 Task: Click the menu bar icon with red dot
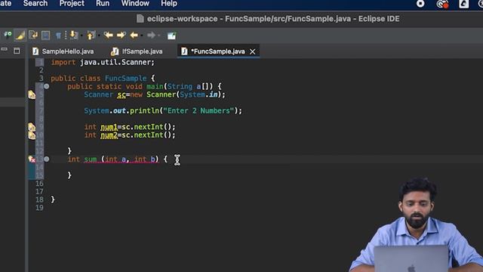[442, 4]
